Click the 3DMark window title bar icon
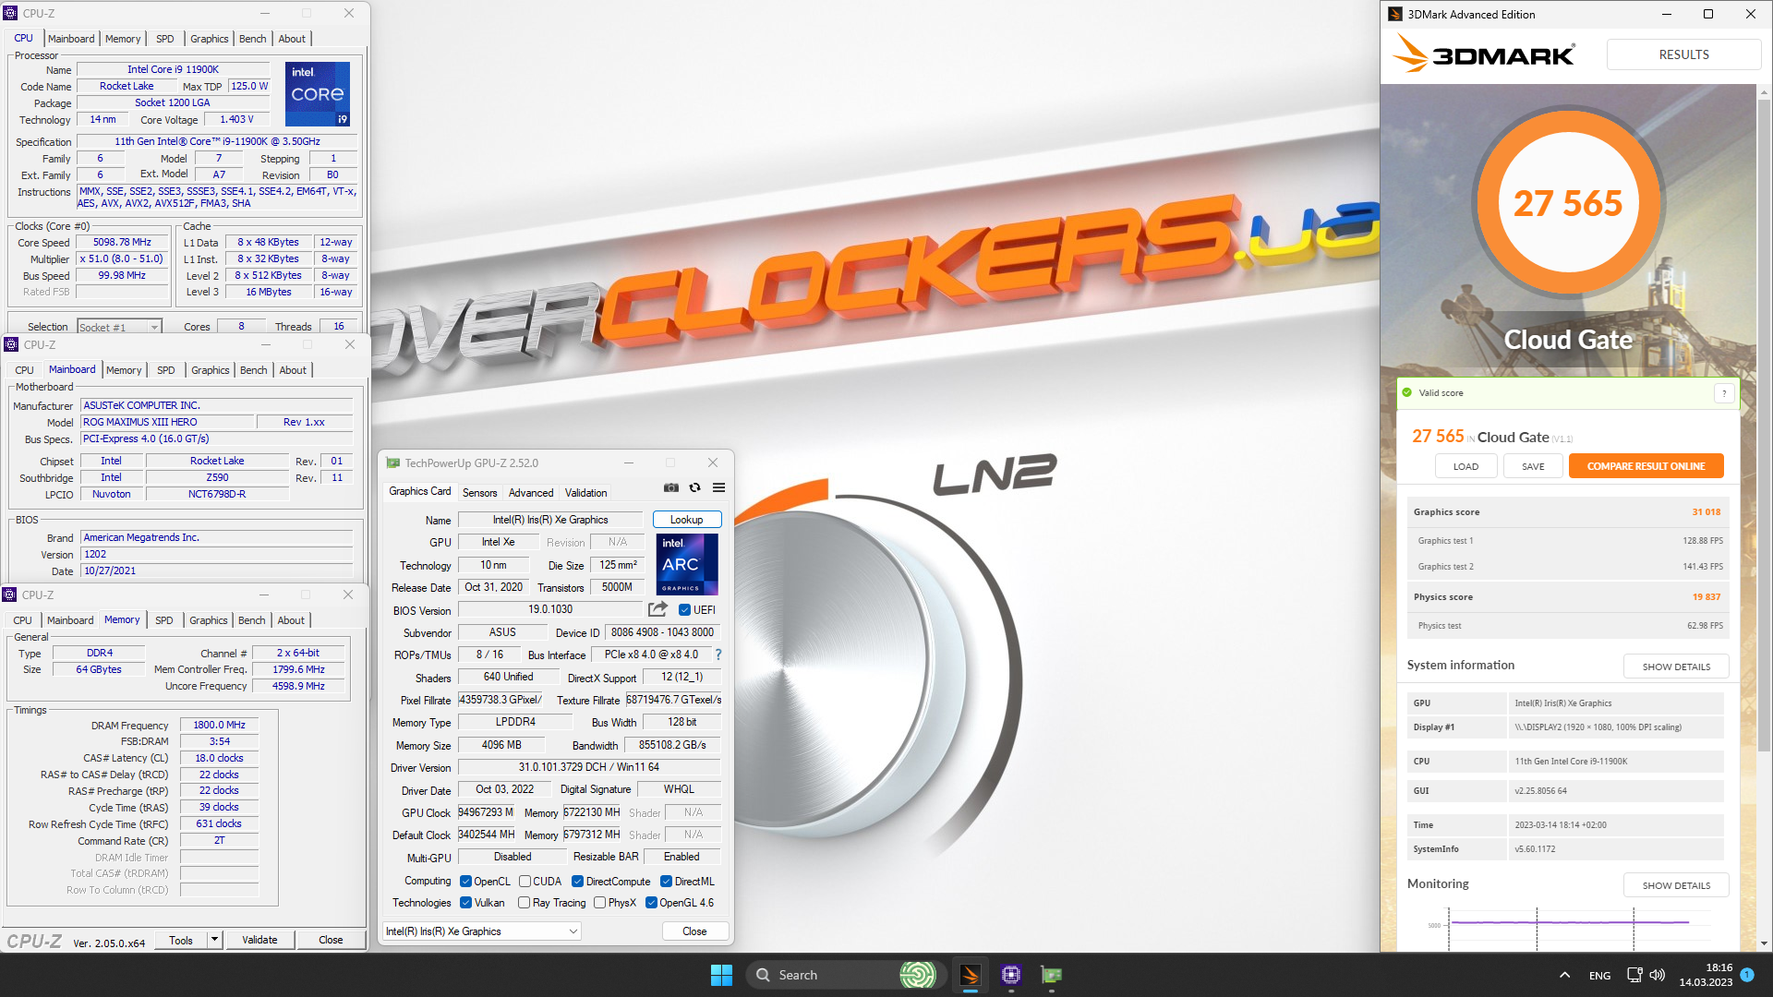 (1396, 14)
